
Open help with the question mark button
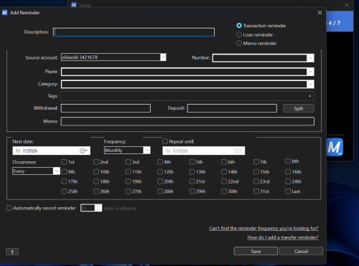click(x=12, y=252)
